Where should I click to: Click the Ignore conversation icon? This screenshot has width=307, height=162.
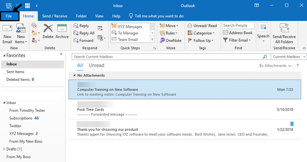34,25
